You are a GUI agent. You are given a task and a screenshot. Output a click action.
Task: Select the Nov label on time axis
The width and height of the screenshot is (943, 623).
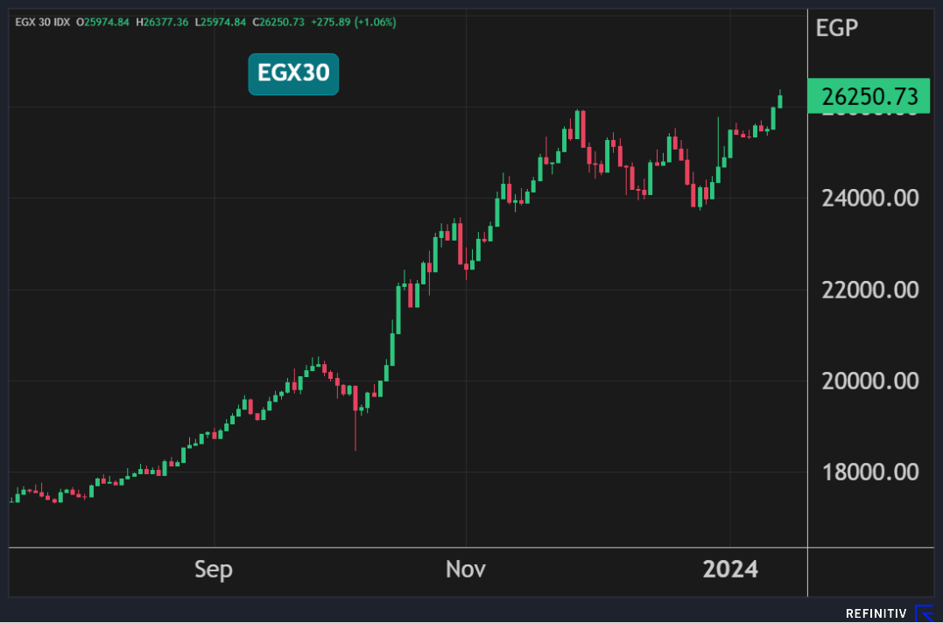466,570
